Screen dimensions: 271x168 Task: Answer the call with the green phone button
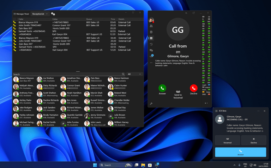tap(162, 88)
